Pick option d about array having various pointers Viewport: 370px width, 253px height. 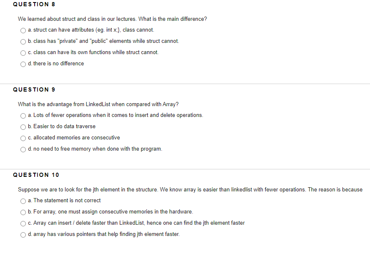[x=23, y=234]
